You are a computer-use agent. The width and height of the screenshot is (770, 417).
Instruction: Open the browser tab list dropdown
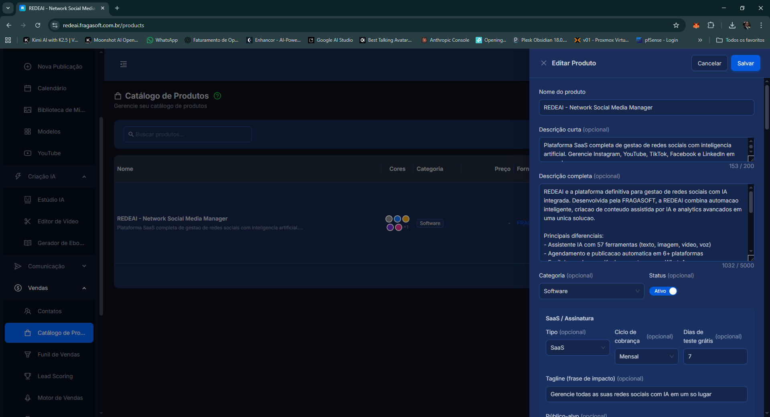pyautogui.click(x=8, y=8)
